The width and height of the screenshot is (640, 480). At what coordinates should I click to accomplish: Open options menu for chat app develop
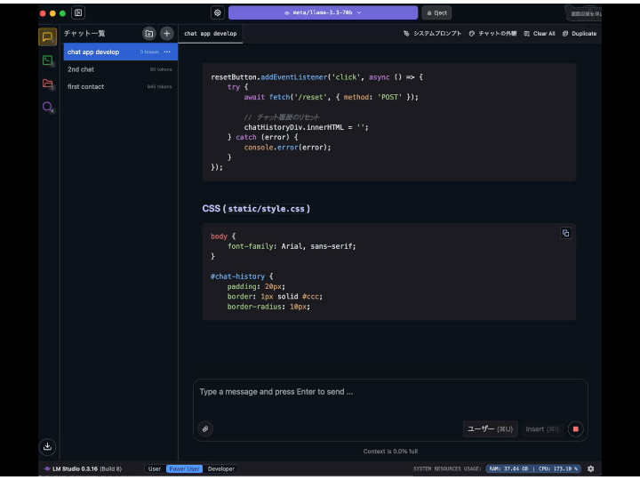click(x=167, y=52)
